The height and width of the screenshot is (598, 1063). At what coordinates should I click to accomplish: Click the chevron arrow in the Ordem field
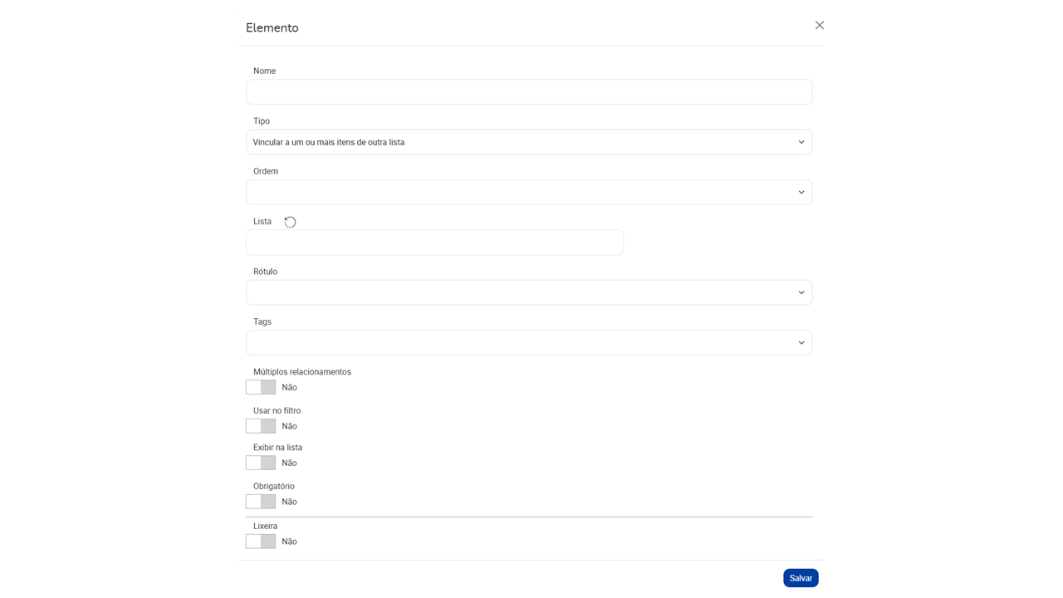(x=801, y=192)
